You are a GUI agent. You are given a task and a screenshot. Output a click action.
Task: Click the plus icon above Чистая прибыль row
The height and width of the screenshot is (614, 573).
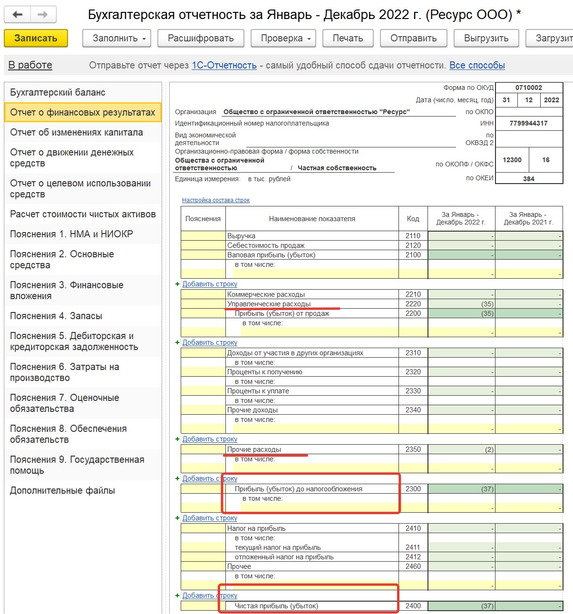pyautogui.click(x=177, y=595)
